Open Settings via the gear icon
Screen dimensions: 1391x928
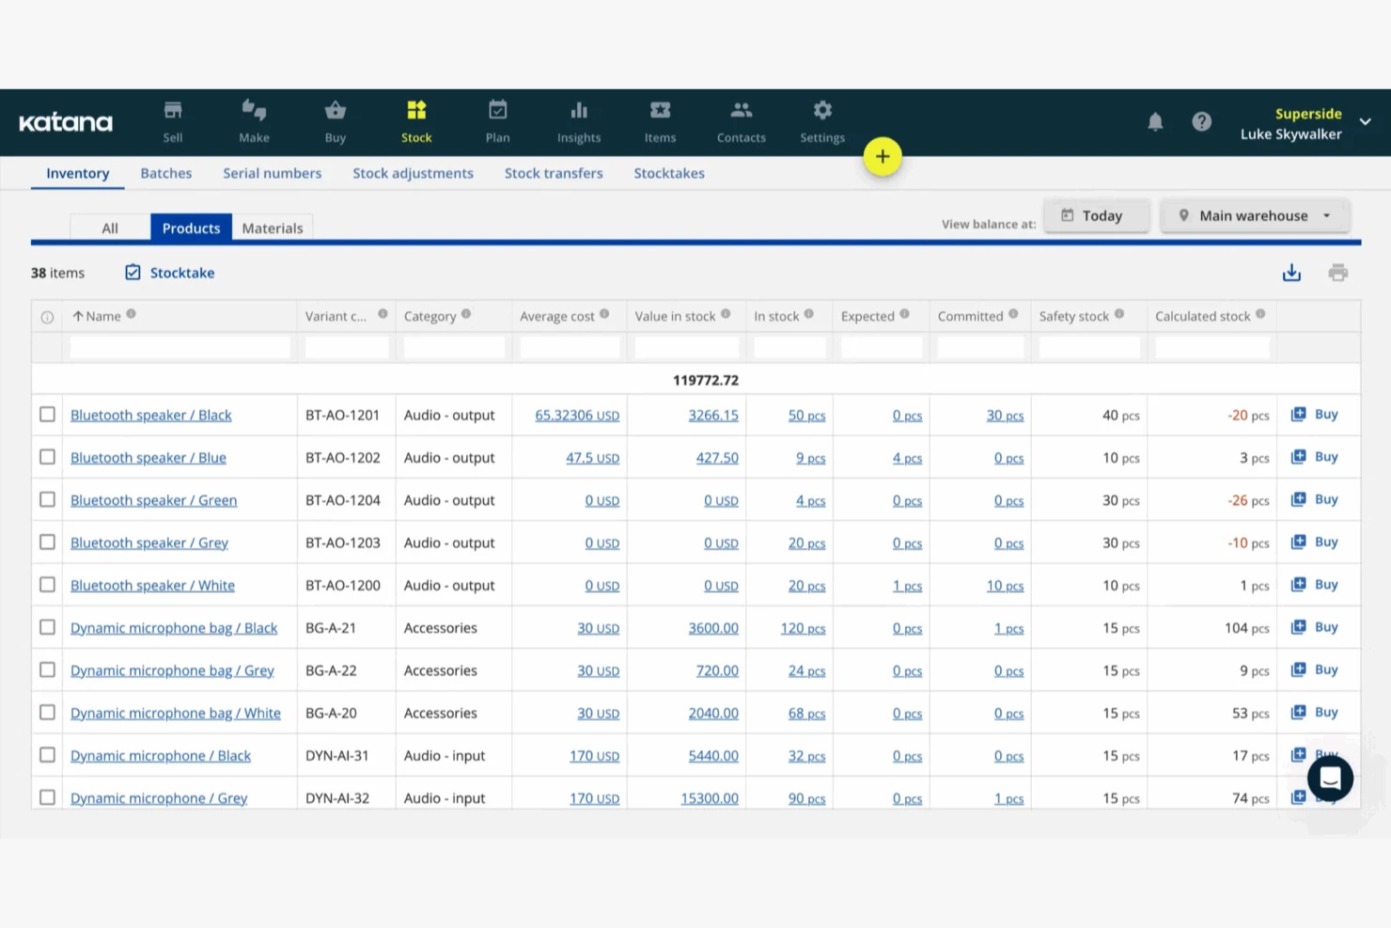pos(821,110)
